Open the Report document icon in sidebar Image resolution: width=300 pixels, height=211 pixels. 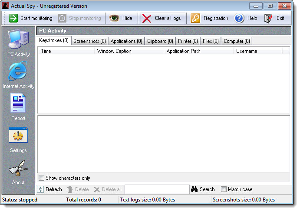18,103
